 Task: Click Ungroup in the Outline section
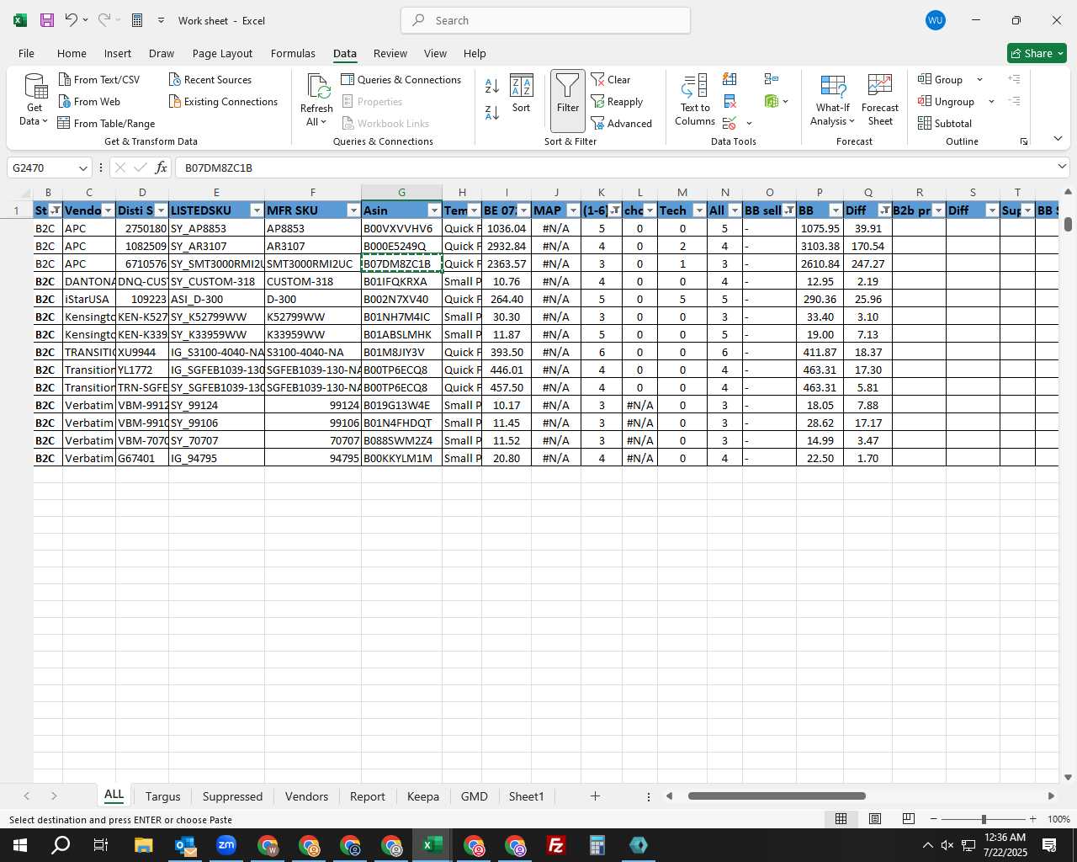click(946, 101)
